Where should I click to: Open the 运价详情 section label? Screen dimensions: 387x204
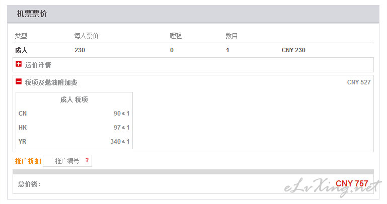pos(38,65)
